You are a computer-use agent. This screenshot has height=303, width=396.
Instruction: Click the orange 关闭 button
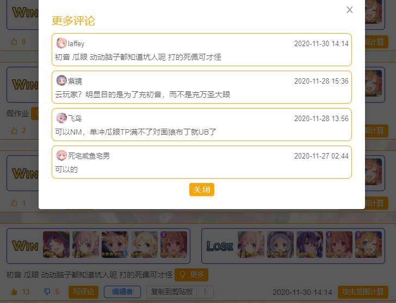[x=201, y=190]
